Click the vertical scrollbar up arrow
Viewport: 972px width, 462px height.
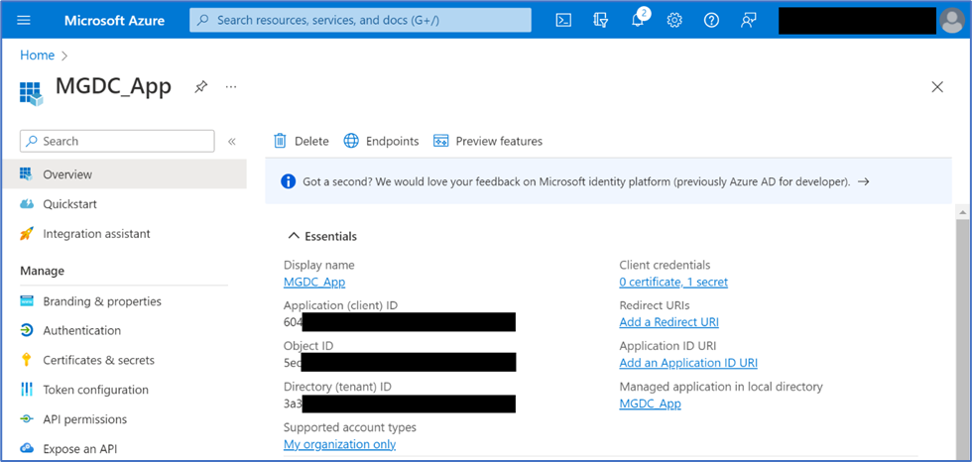pos(962,212)
